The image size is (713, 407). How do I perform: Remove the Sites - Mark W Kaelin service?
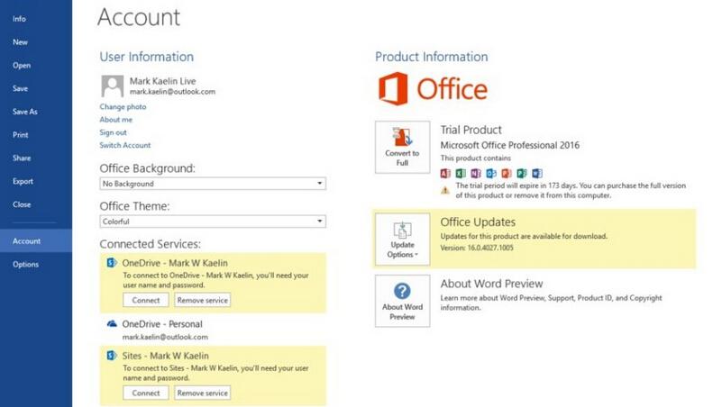(202, 393)
